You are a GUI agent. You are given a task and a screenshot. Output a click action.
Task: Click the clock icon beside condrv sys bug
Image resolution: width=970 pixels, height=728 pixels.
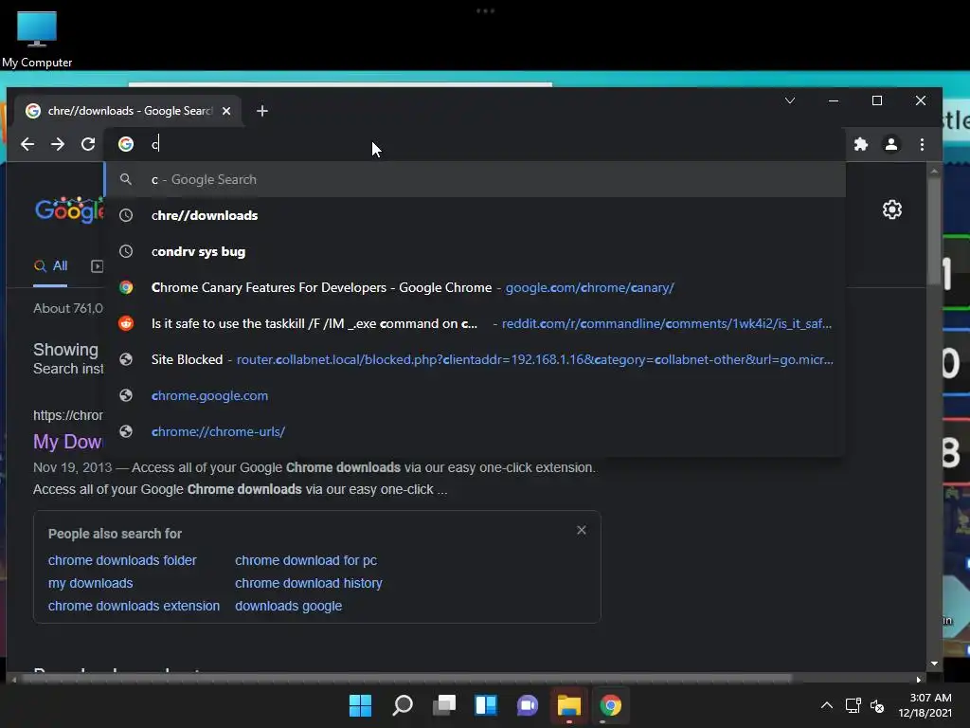pyautogui.click(x=126, y=251)
